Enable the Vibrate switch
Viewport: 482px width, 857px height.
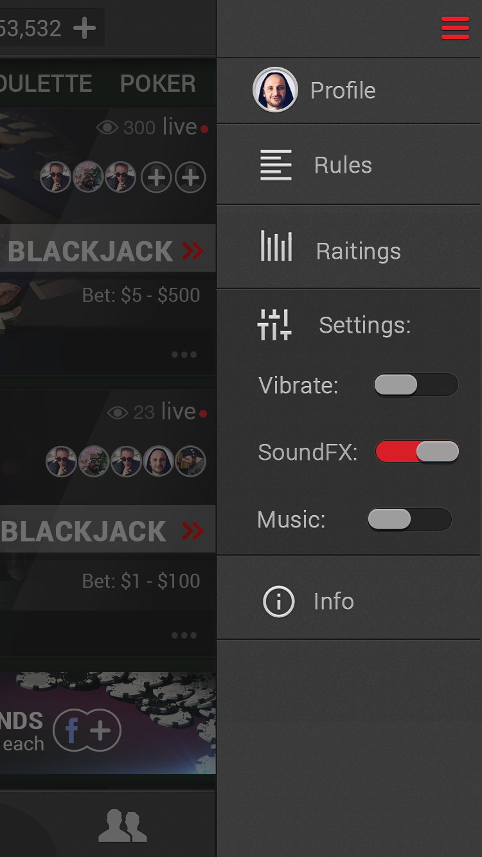416,385
